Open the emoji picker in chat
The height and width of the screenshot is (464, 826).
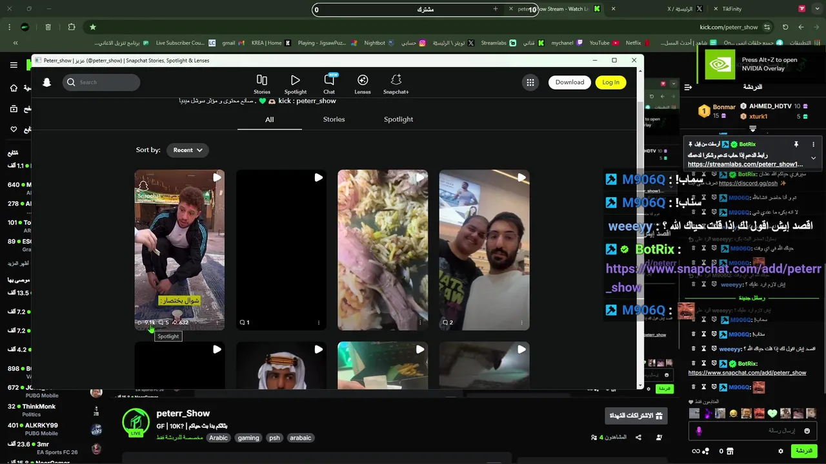(807, 430)
